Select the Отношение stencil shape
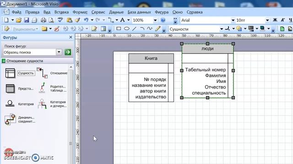Screen dimensions: 293x164 click(x=52, y=73)
